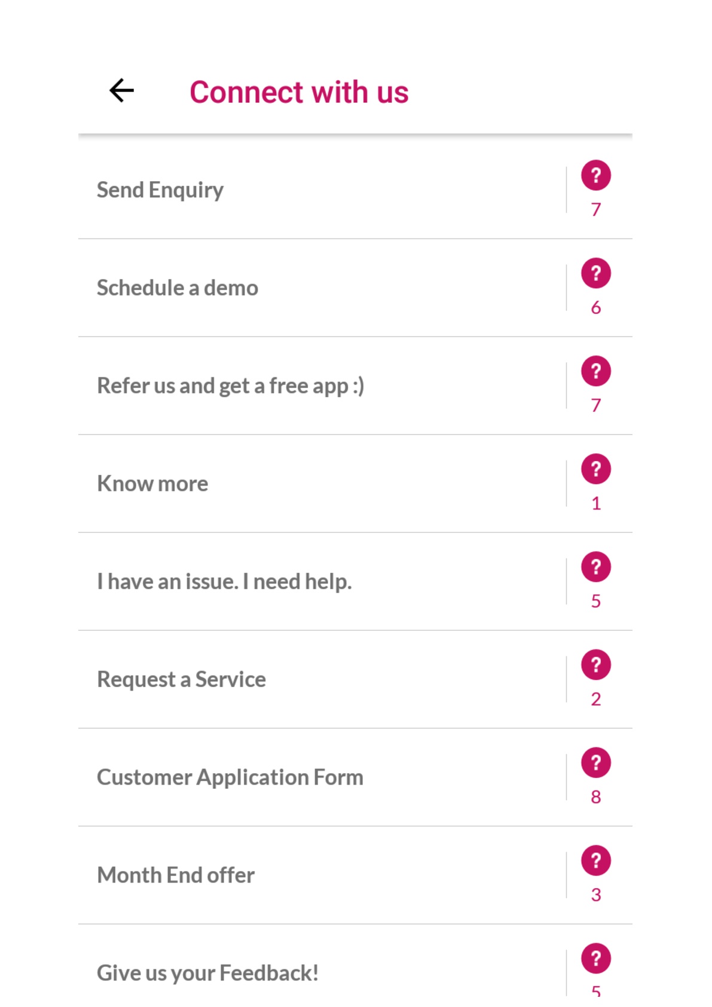Open Give us your Feedback!

pyautogui.click(x=207, y=973)
